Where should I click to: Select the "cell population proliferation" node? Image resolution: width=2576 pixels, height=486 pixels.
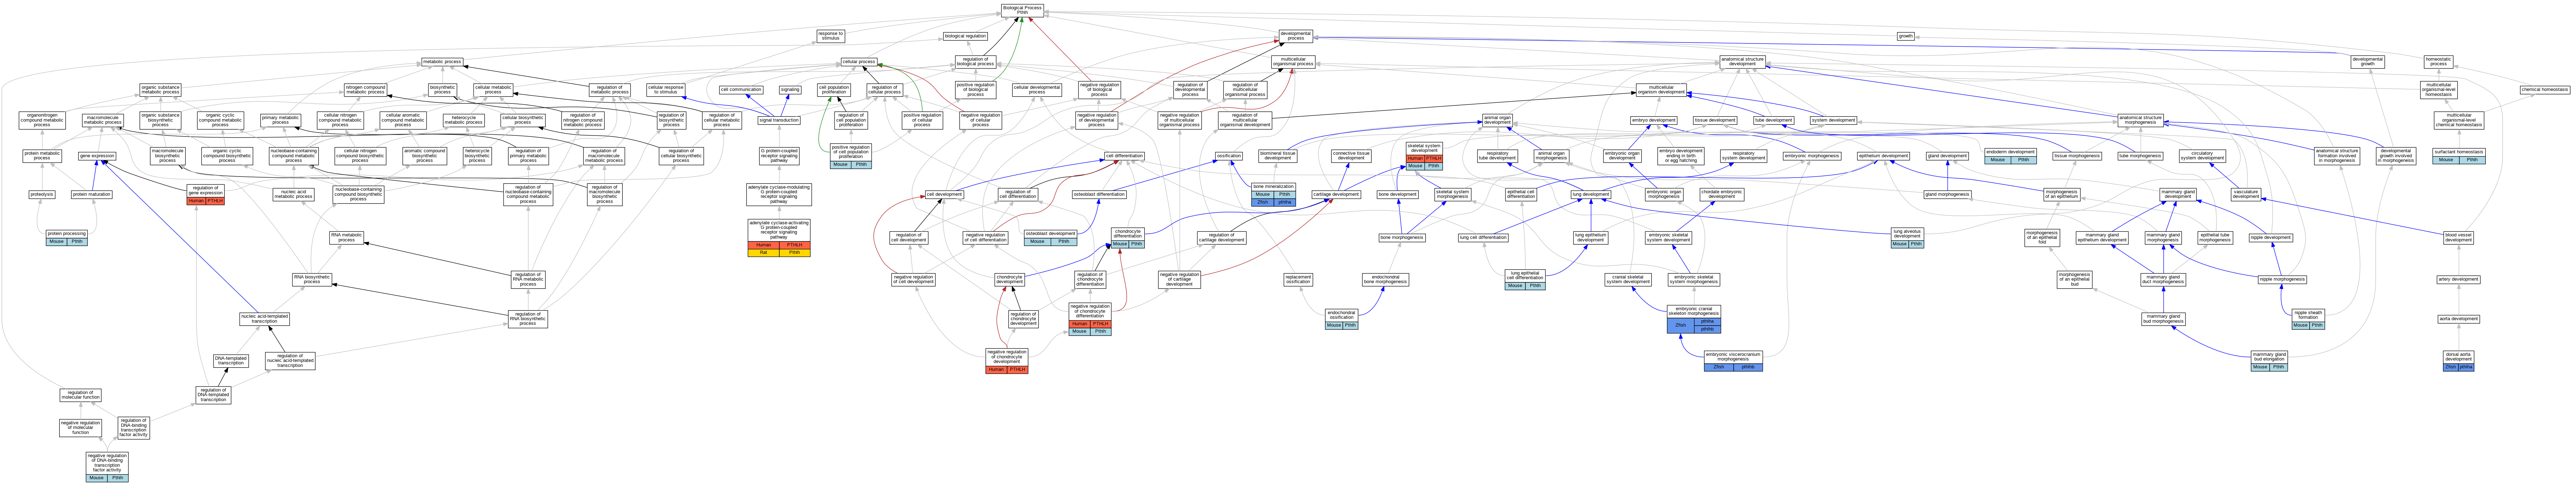(x=834, y=89)
